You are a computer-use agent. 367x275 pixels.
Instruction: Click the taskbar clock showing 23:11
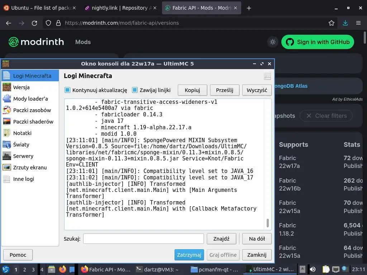(358, 269)
